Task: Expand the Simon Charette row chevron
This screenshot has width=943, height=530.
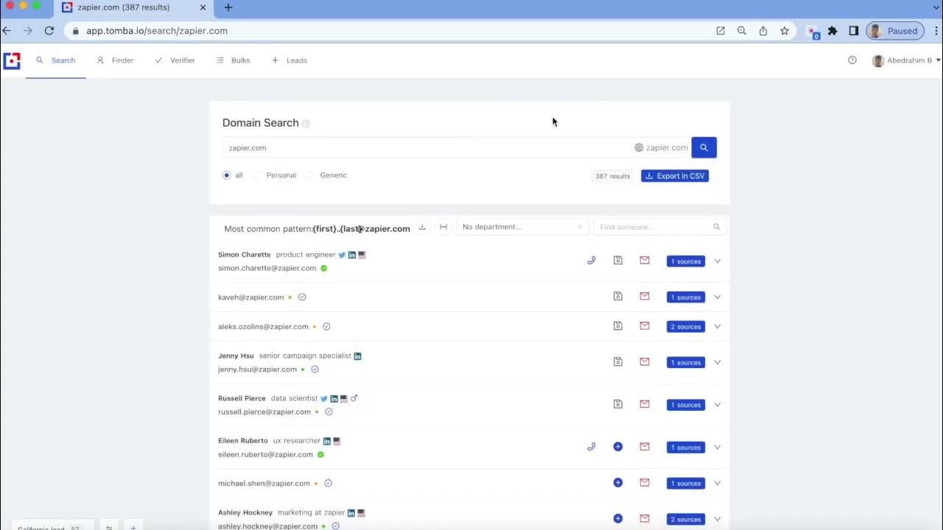Action: (718, 261)
